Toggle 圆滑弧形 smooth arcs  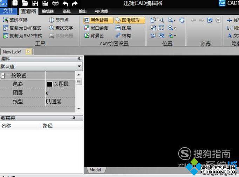(x=130, y=20)
